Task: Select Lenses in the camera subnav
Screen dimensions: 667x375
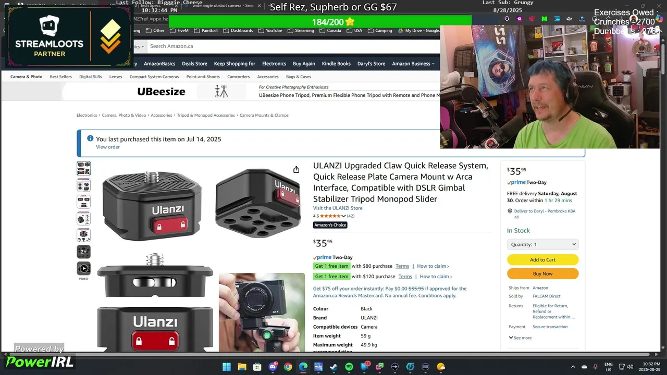Action: click(x=116, y=77)
